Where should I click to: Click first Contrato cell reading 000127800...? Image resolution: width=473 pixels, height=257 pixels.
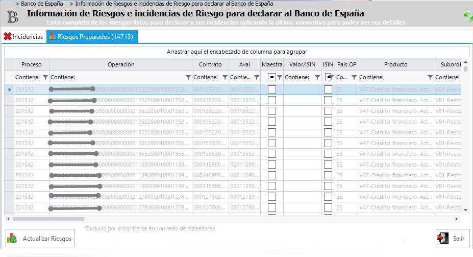210,197
